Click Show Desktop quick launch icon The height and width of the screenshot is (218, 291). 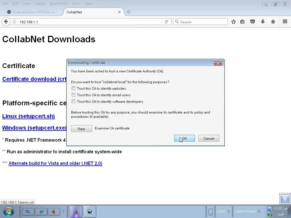pyautogui.click(x=28, y=211)
